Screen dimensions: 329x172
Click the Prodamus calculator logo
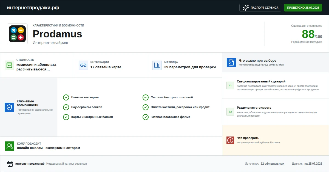coord(17,34)
